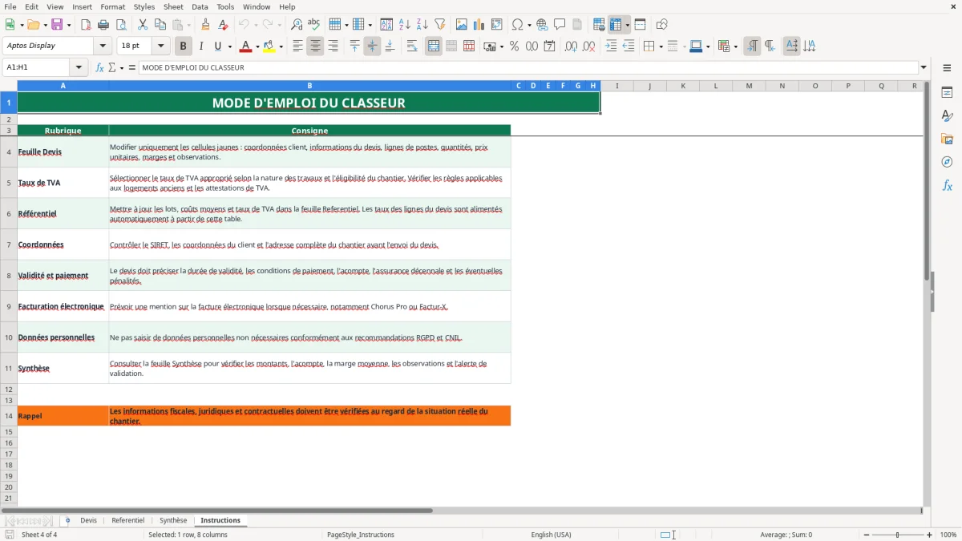Image resolution: width=962 pixels, height=541 pixels.
Task: Open the Data menu
Action: click(x=200, y=6)
